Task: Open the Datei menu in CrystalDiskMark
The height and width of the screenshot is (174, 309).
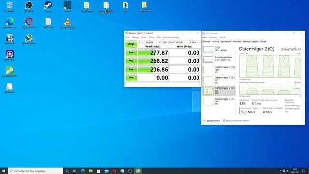Action: pyautogui.click(x=127, y=37)
